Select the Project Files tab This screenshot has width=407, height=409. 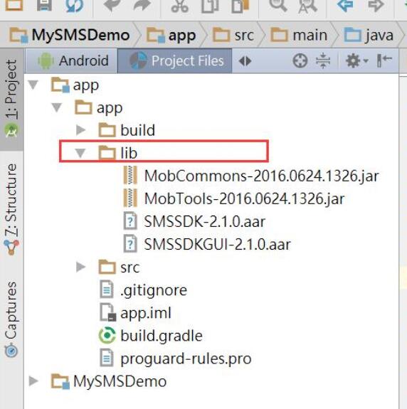(x=174, y=60)
